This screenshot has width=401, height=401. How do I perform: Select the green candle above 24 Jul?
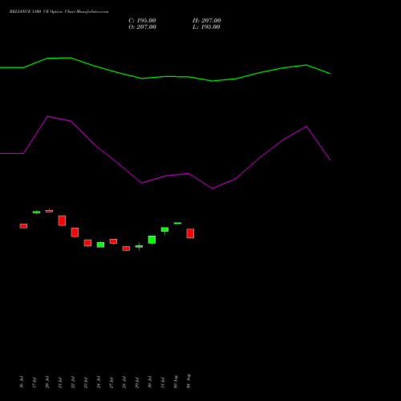click(x=100, y=245)
